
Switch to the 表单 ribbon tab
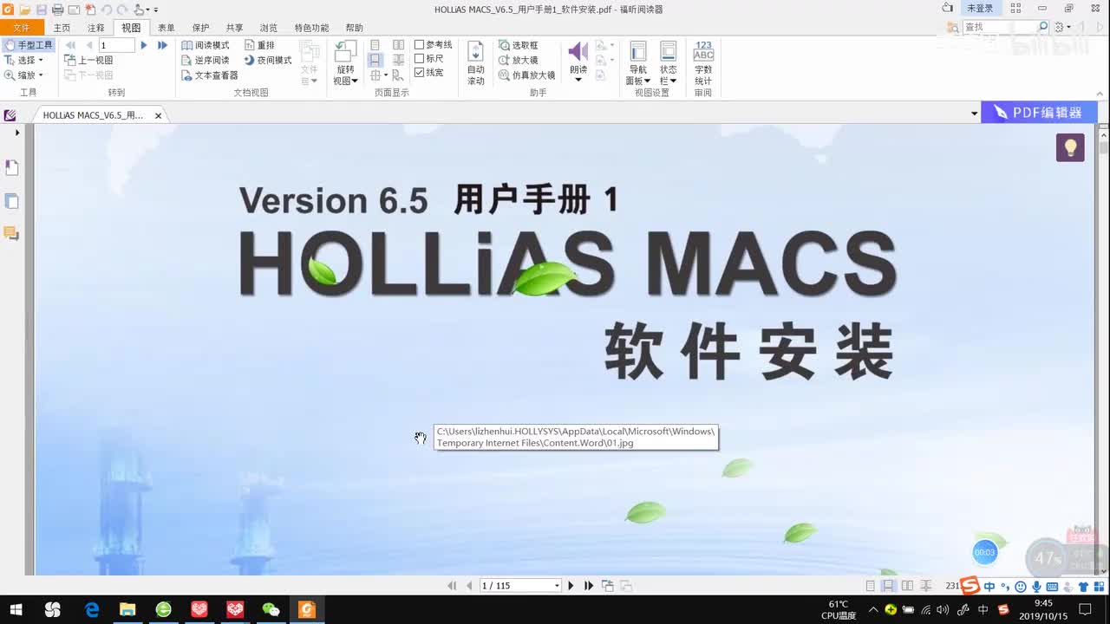coord(166,28)
